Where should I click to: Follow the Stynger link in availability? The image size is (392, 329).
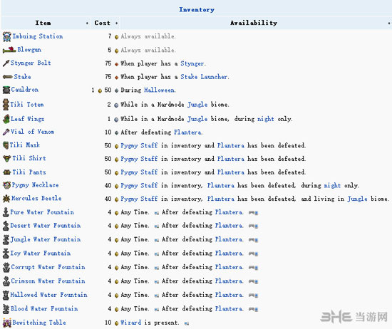(x=192, y=63)
